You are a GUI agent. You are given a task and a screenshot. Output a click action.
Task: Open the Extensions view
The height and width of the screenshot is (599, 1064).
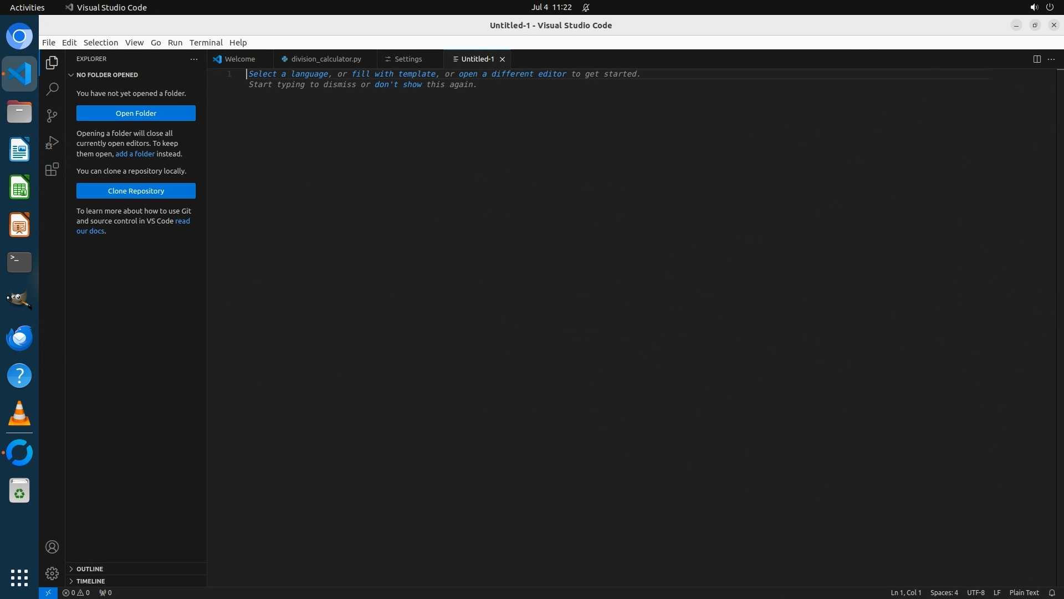point(52,169)
